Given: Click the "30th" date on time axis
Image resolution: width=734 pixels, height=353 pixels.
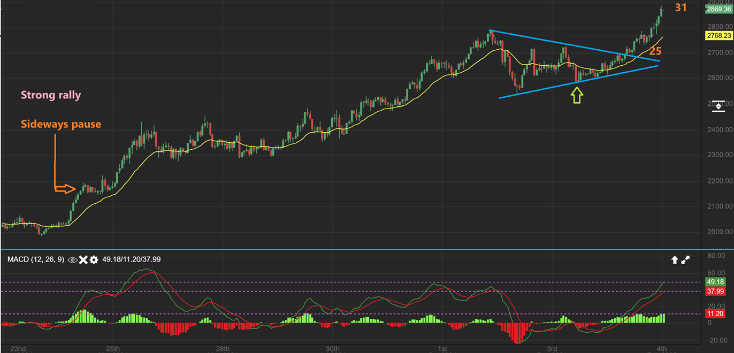Looking at the screenshot, I should coord(332,348).
